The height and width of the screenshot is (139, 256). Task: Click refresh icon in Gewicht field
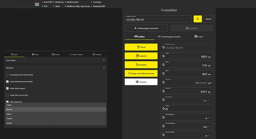click(163, 91)
